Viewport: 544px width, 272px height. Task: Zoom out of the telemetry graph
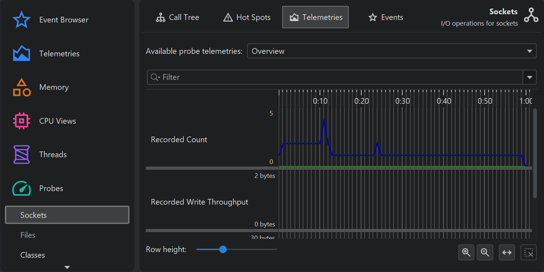click(485, 252)
